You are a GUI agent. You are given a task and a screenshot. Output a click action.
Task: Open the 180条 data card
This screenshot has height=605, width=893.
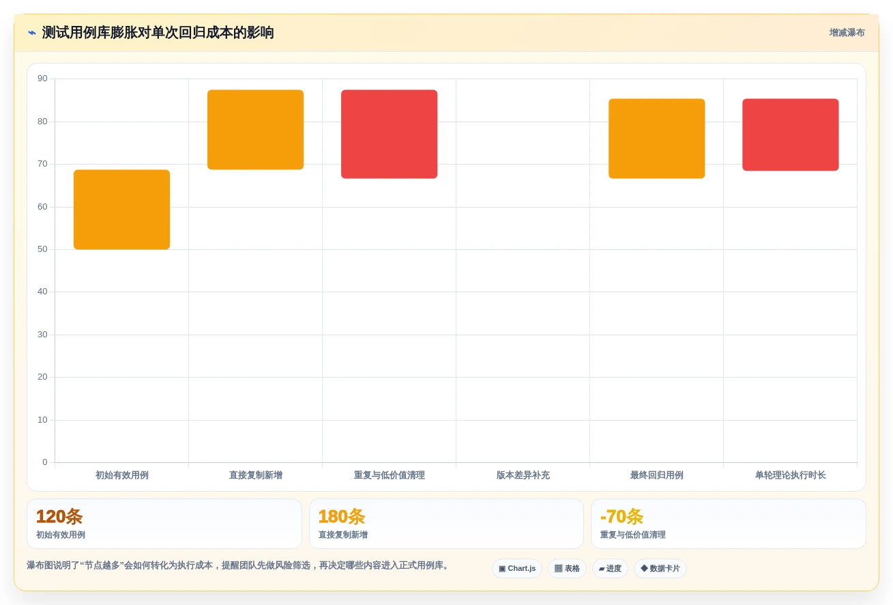[x=446, y=524]
